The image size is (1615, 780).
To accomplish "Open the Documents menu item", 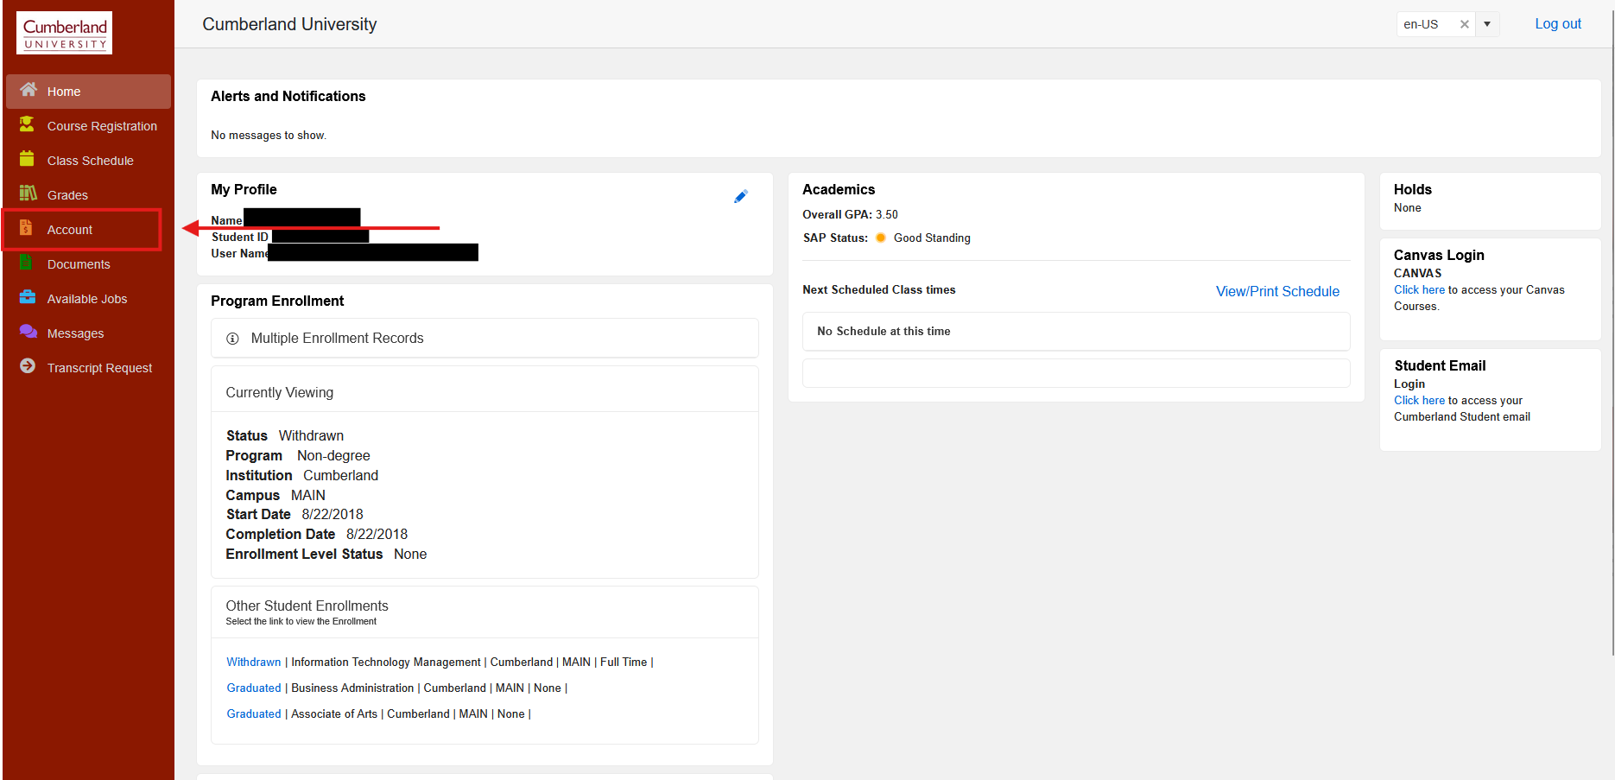I will [88, 264].
